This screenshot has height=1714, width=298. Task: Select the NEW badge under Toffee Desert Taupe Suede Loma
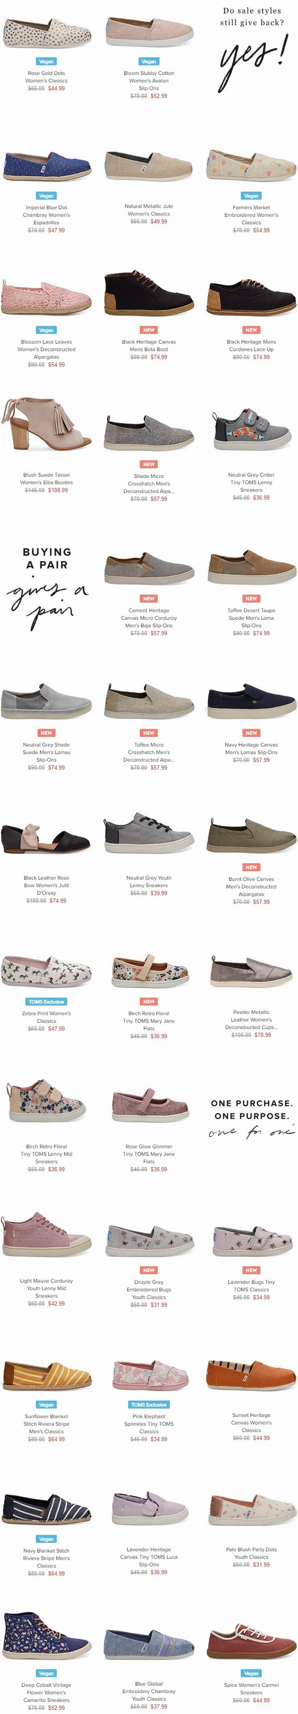(x=251, y=598)
